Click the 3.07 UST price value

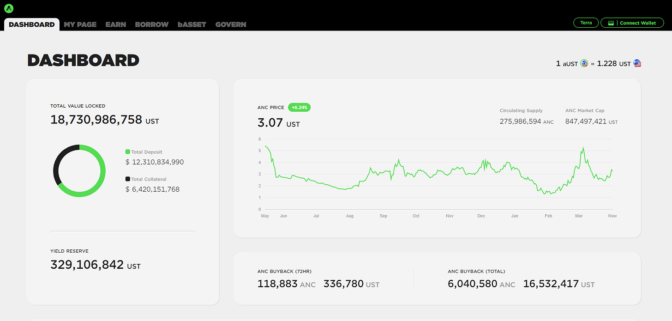pyautogui.click(x=279, y=123)
